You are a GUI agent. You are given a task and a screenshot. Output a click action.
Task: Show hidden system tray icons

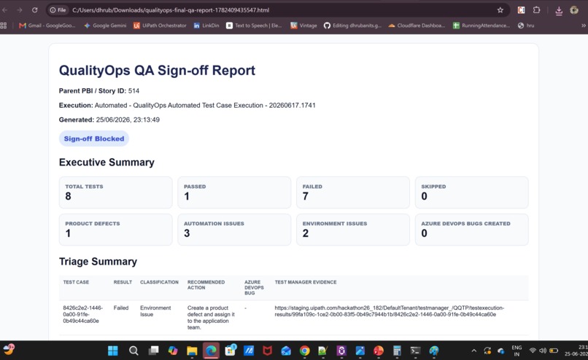pos(474,351)
